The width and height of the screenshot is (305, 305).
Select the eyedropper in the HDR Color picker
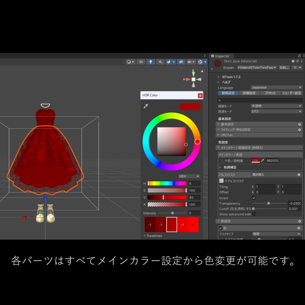tap(146, 105)
